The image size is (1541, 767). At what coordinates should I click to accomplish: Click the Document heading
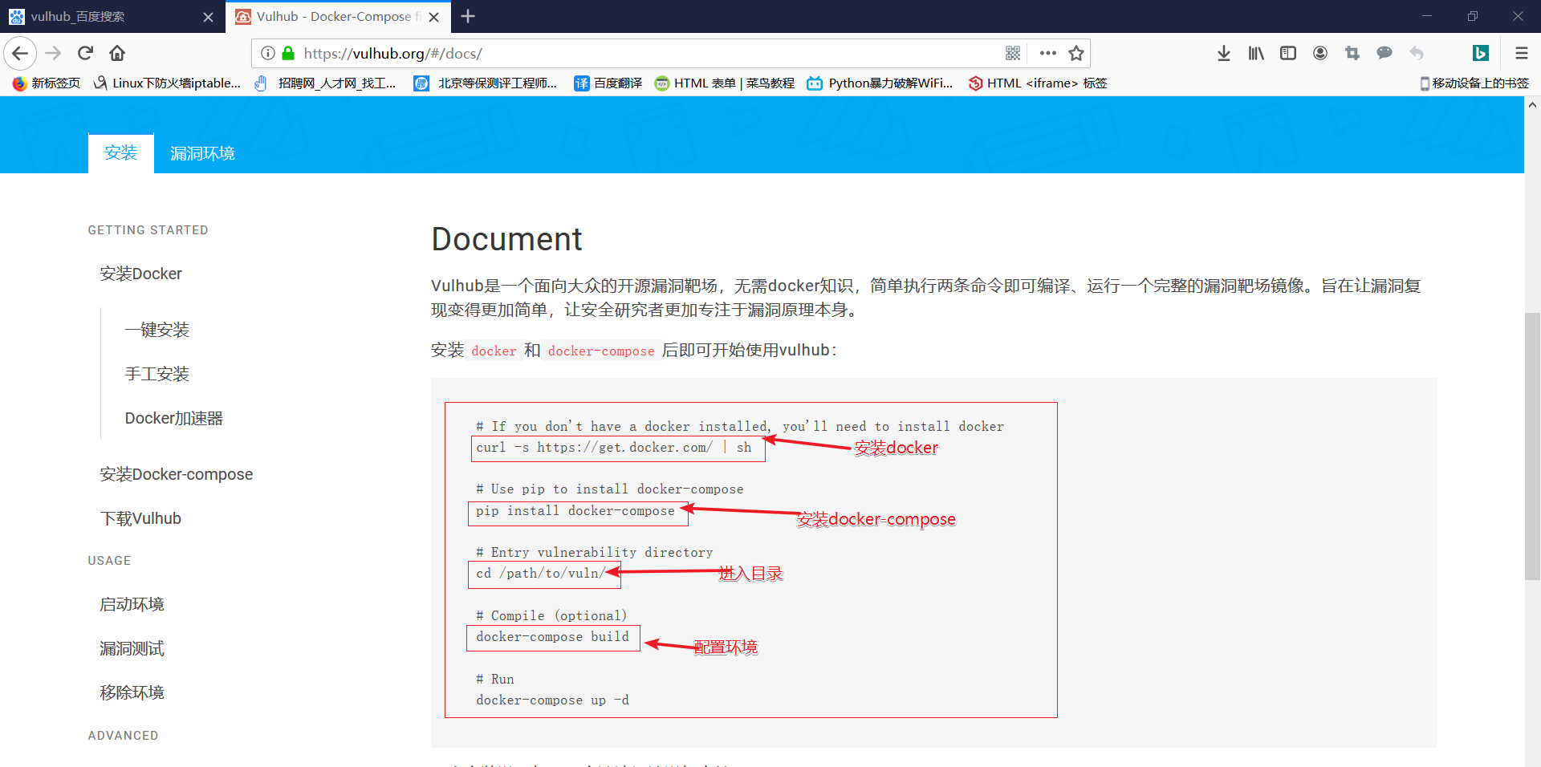click(506, 239)
